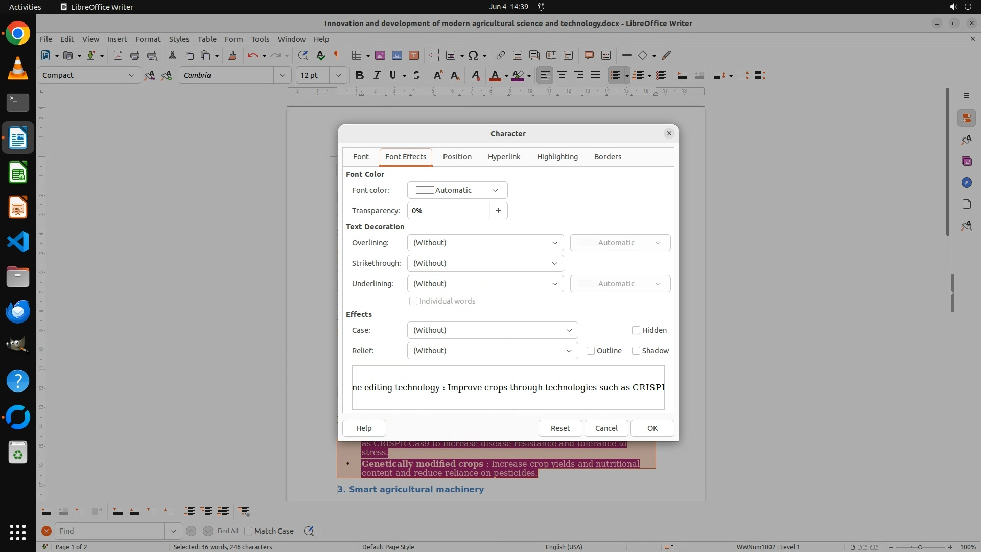
Task: Click the Justified alignment icon
Action: (x=596, y=75)
